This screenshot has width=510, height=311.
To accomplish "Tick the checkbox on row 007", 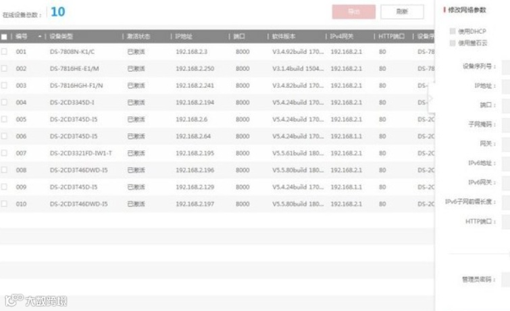I will pyautogui.click(x=4, y=153).
